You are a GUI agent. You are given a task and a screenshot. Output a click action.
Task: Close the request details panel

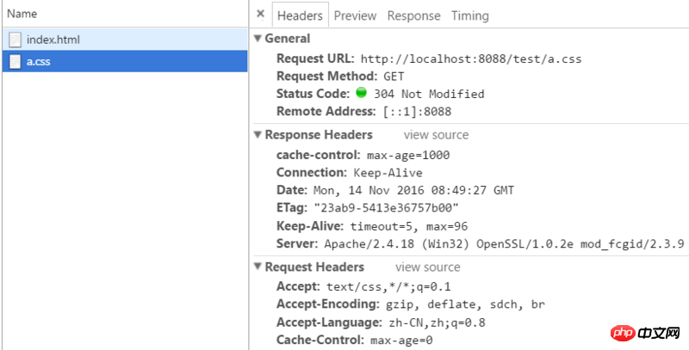[x=260, y=15]
